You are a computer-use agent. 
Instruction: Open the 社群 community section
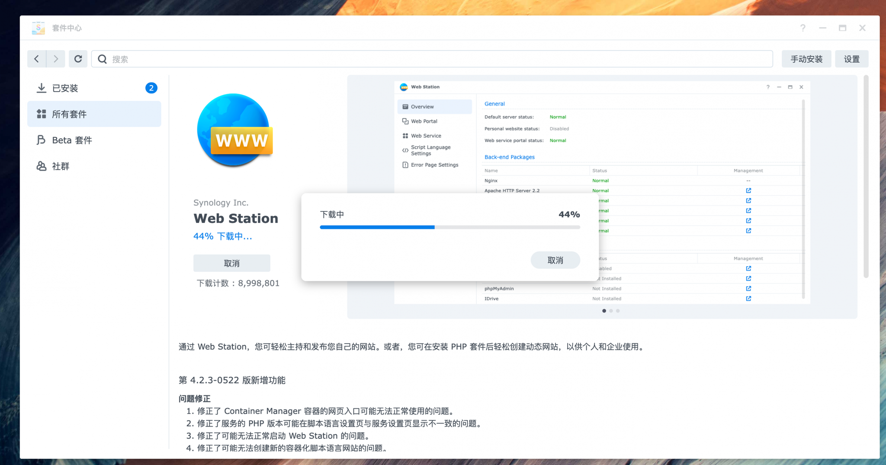[94, 166]
